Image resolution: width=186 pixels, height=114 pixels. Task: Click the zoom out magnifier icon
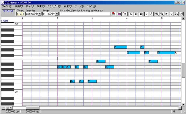[x=162, y=14]
